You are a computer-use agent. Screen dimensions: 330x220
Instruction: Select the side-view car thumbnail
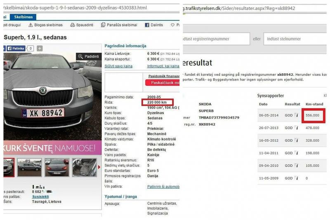pyautogui.click(x=29, y=167)
